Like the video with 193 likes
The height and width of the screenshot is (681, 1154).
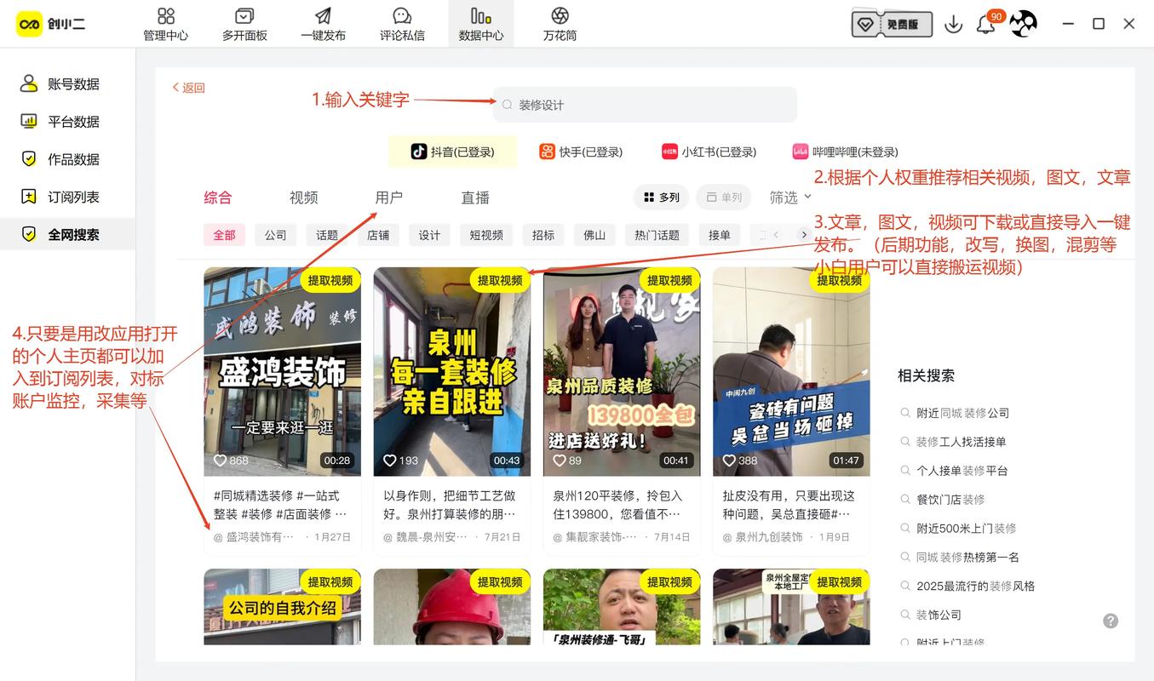[x=390, y=461]
